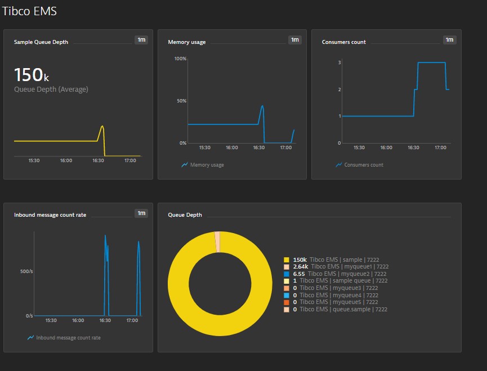Image resolution: width=487 pixels, height=371 pixels.
Task: Select the light blue swatch beside myqueue4
Action: [x=287, y=295]
